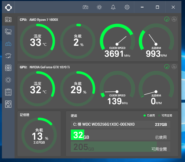Image resolution: width=185 pixels, height=162 pixels.
Task: Maximize the CAM window
Action: click(157, 7)
